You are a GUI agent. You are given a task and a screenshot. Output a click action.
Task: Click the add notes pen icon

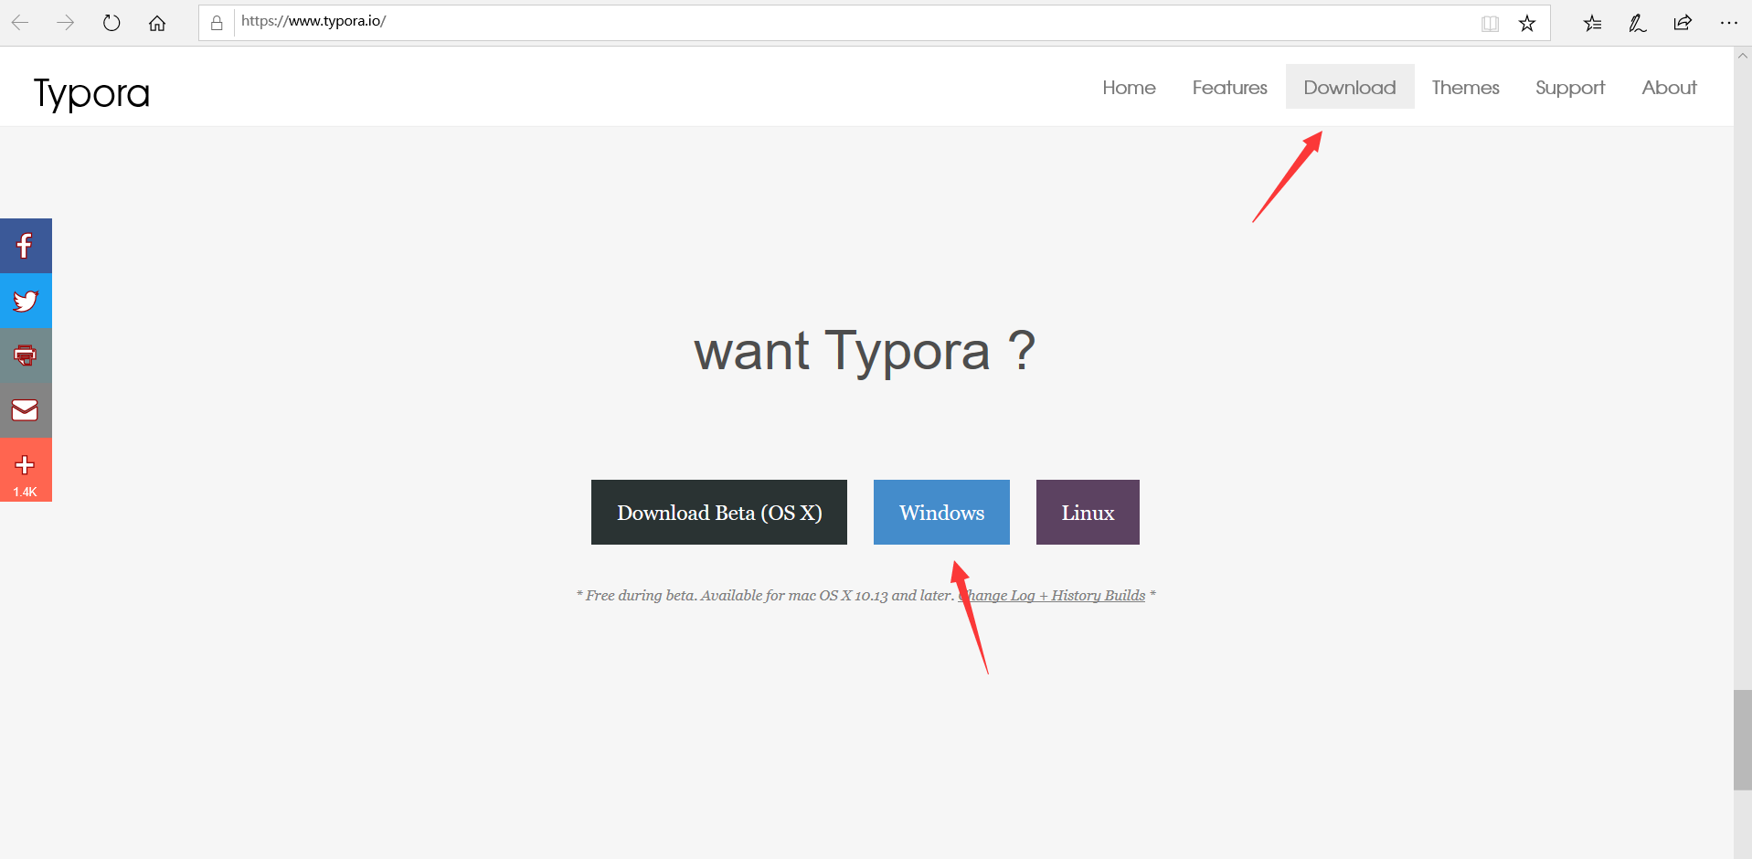click(1637, 24)
